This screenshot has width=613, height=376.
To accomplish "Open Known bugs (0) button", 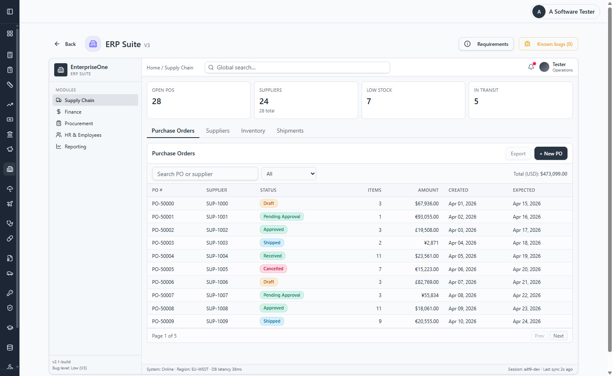I will tap(548, 44).
